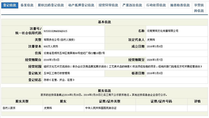The width and height of the screenshot is (209, 118).
Task: Click shareholder name 史策玮 in shareholder table
Action: coord(48,108)
